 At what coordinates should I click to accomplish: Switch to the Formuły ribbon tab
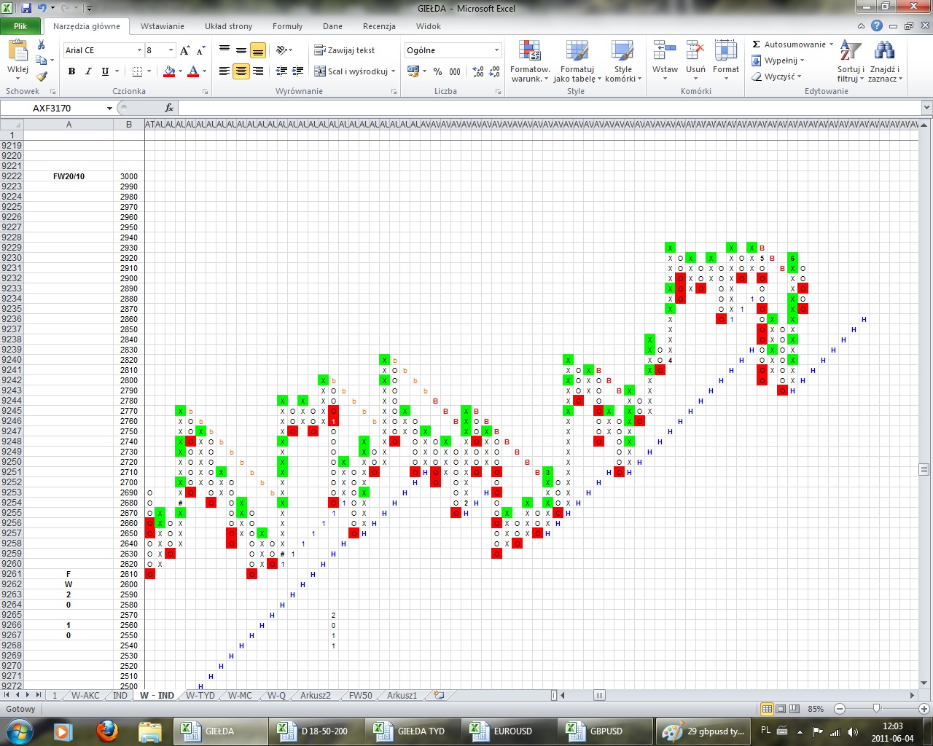[287, 26]
